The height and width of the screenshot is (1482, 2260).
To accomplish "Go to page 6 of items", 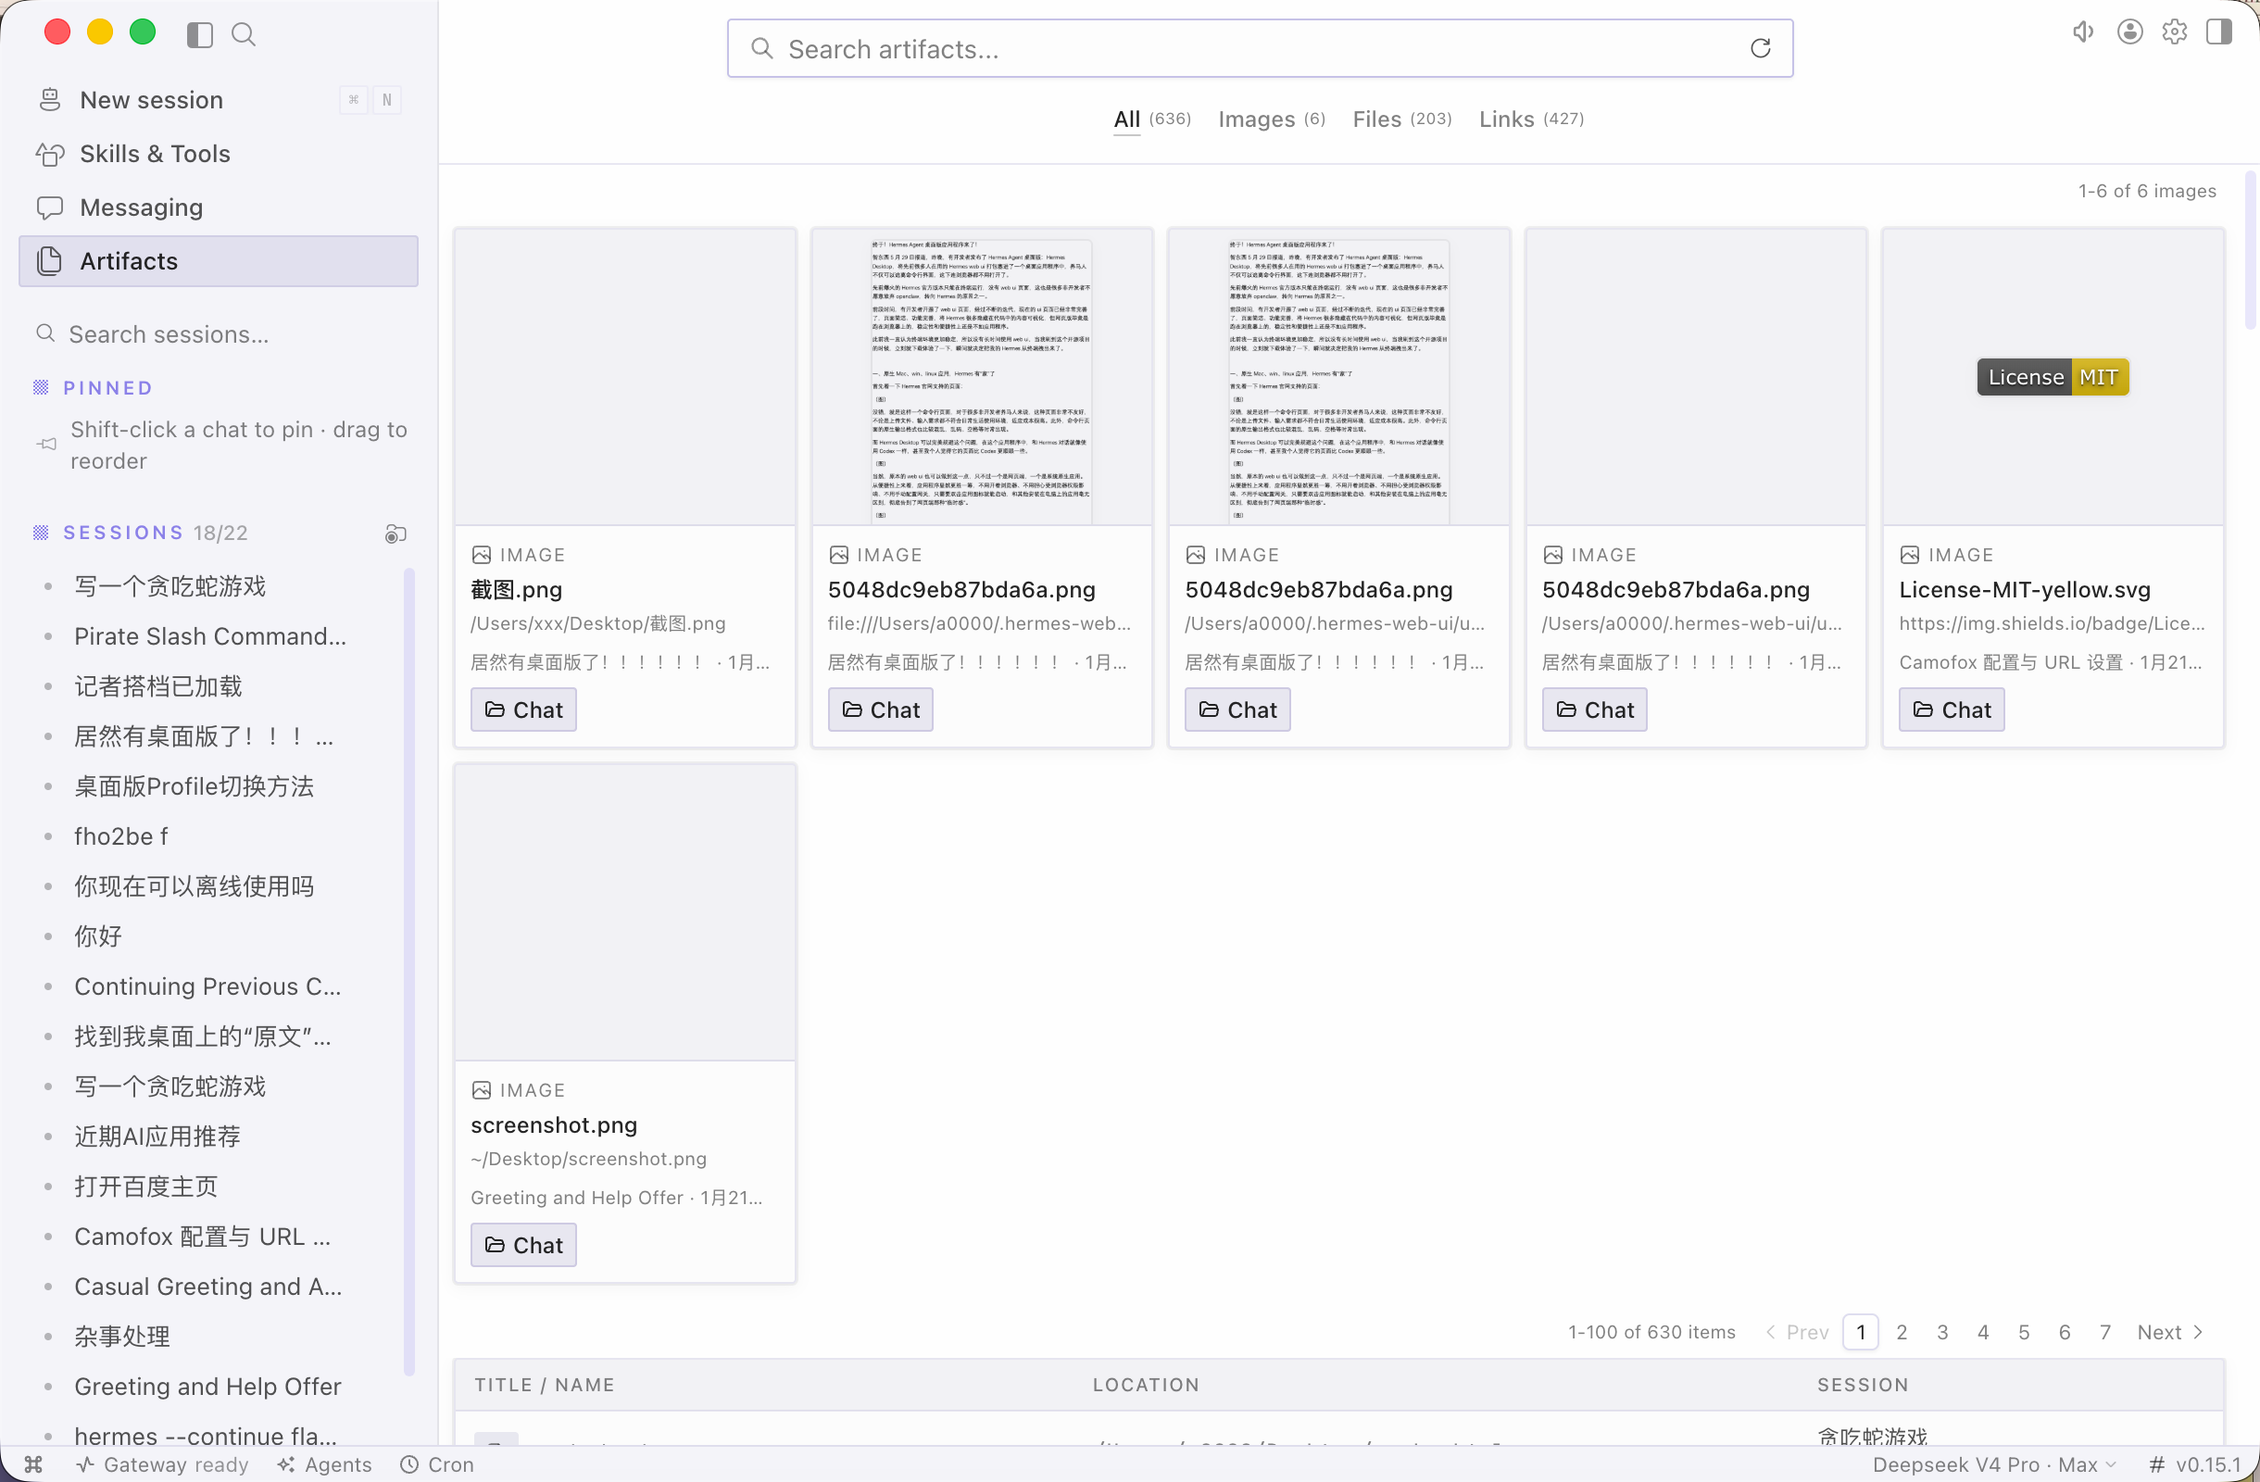I will pos(2065,1332).
